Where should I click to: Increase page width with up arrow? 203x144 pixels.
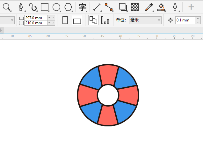point(53,18)
